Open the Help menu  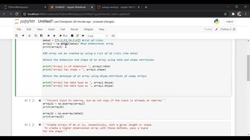[102, 30]
